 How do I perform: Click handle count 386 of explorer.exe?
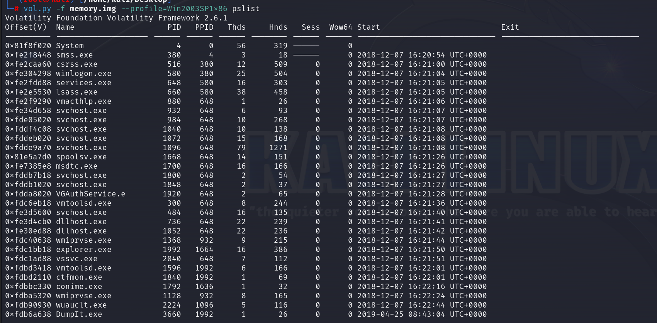[281, 249]
